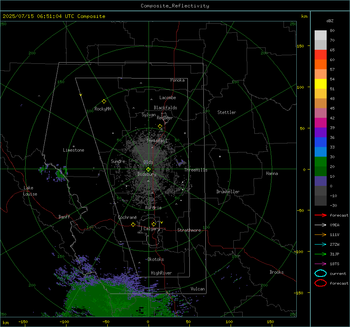The height and width of the screenshot is (327, 350).
Task: Click the Limestone label
Action: [x=73, y=150]
